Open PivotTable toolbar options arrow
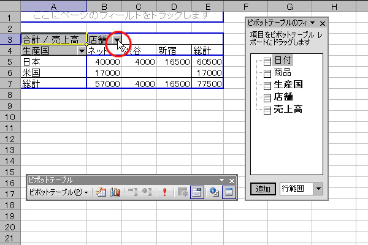 pos(222,180)
